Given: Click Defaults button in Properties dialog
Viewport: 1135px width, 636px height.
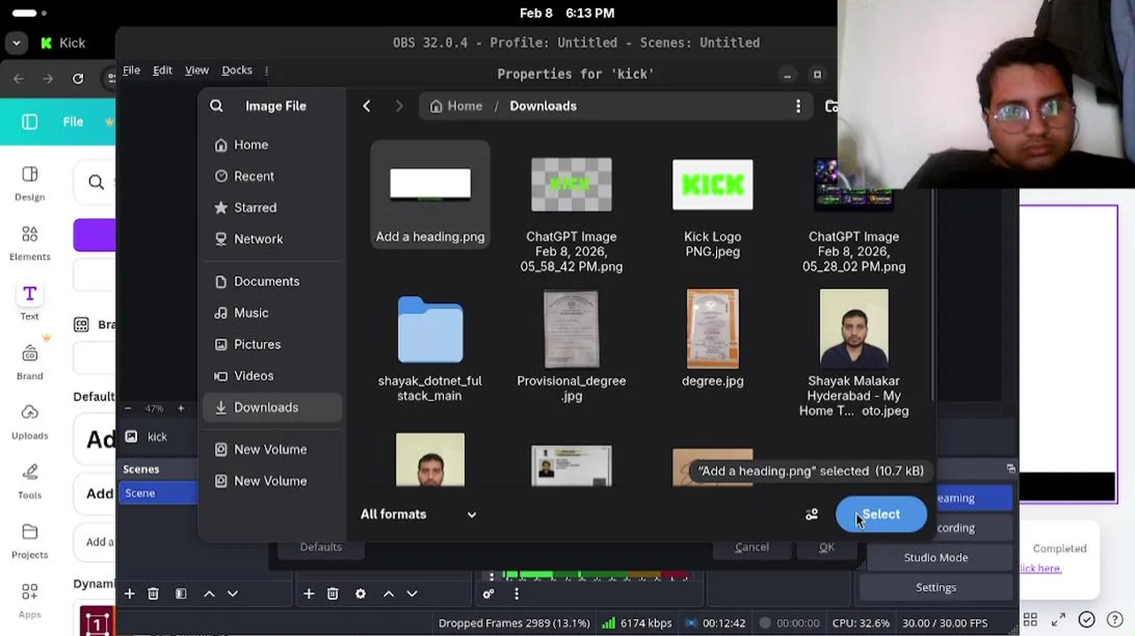Looking at the screenshot, I should point(321,547).
